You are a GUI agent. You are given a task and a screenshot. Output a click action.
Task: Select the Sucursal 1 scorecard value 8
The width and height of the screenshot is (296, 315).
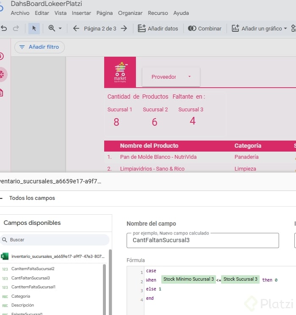click(116, 122)
